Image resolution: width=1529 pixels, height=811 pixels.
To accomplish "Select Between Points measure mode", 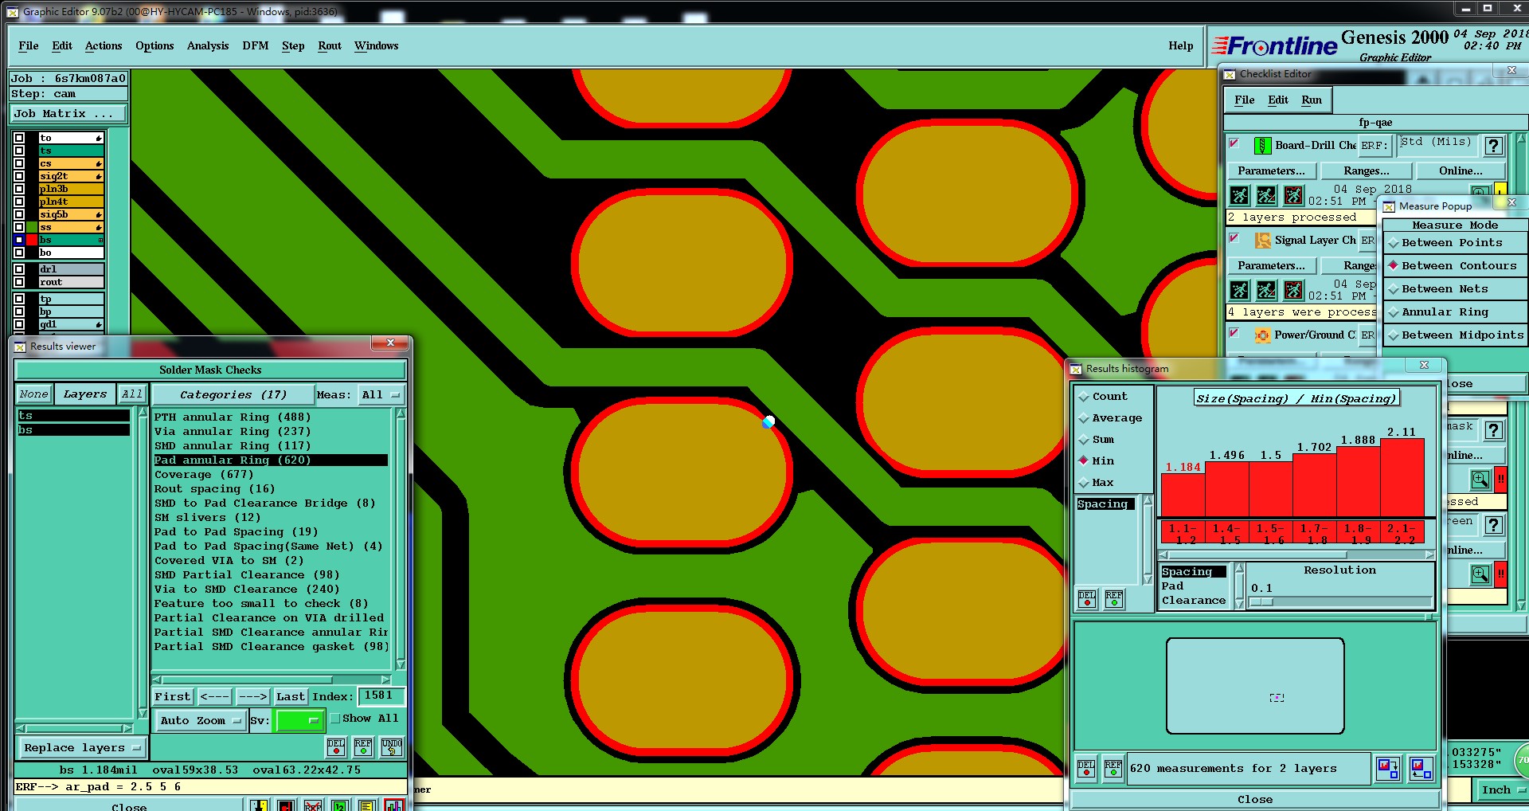I will pyautogui.click(x=1455, y=243).
